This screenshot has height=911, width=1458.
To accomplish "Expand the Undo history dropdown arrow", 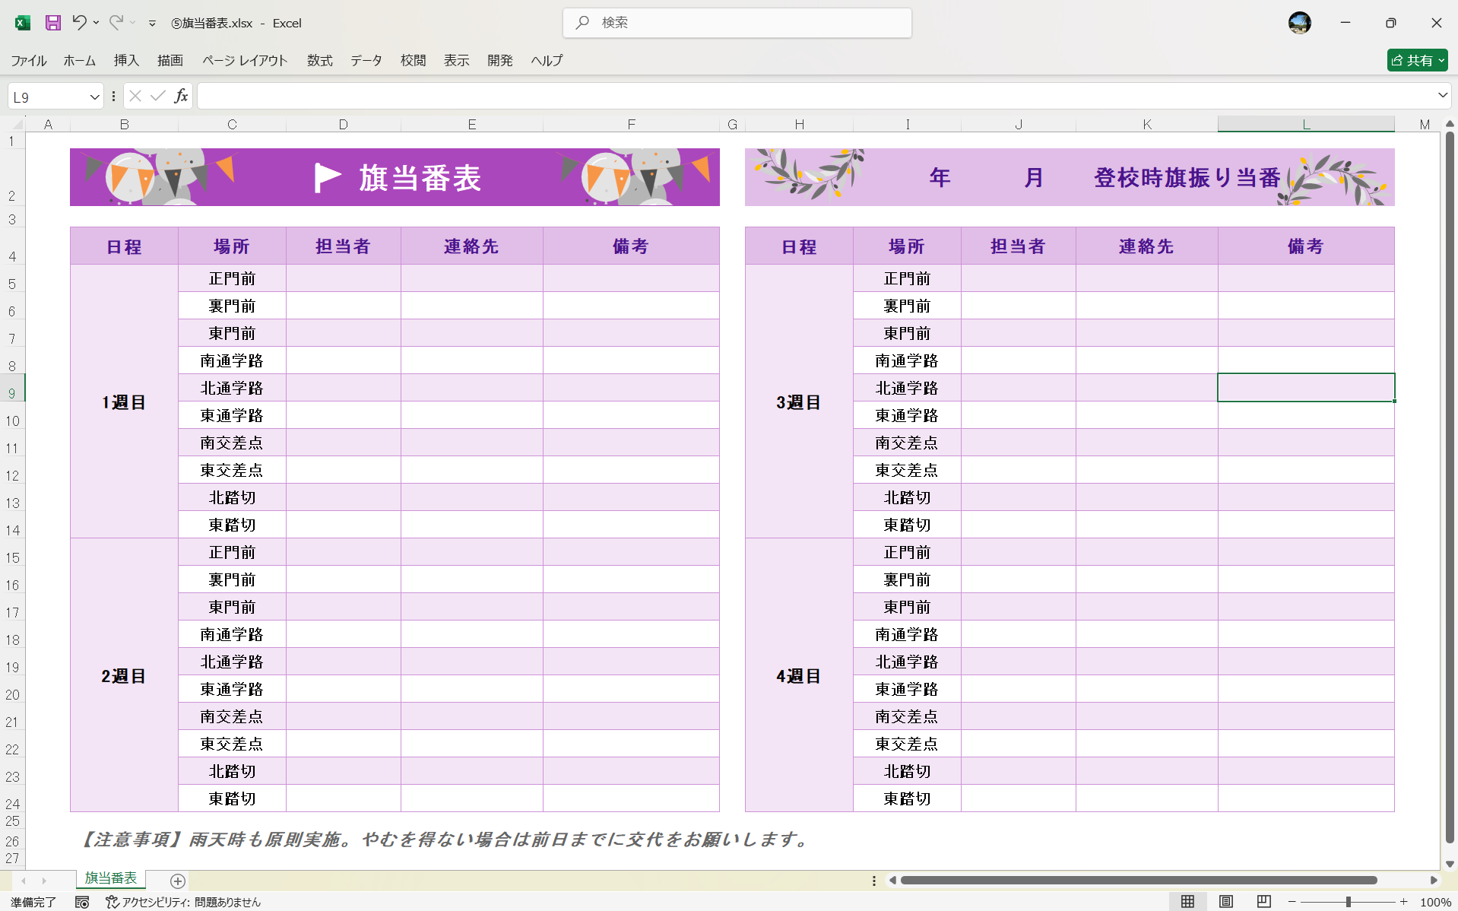I will 96,23.
